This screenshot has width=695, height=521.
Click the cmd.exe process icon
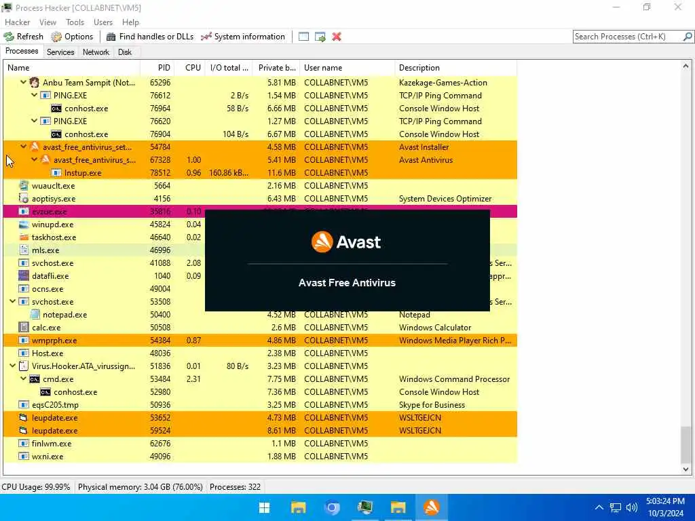(35, 379)
